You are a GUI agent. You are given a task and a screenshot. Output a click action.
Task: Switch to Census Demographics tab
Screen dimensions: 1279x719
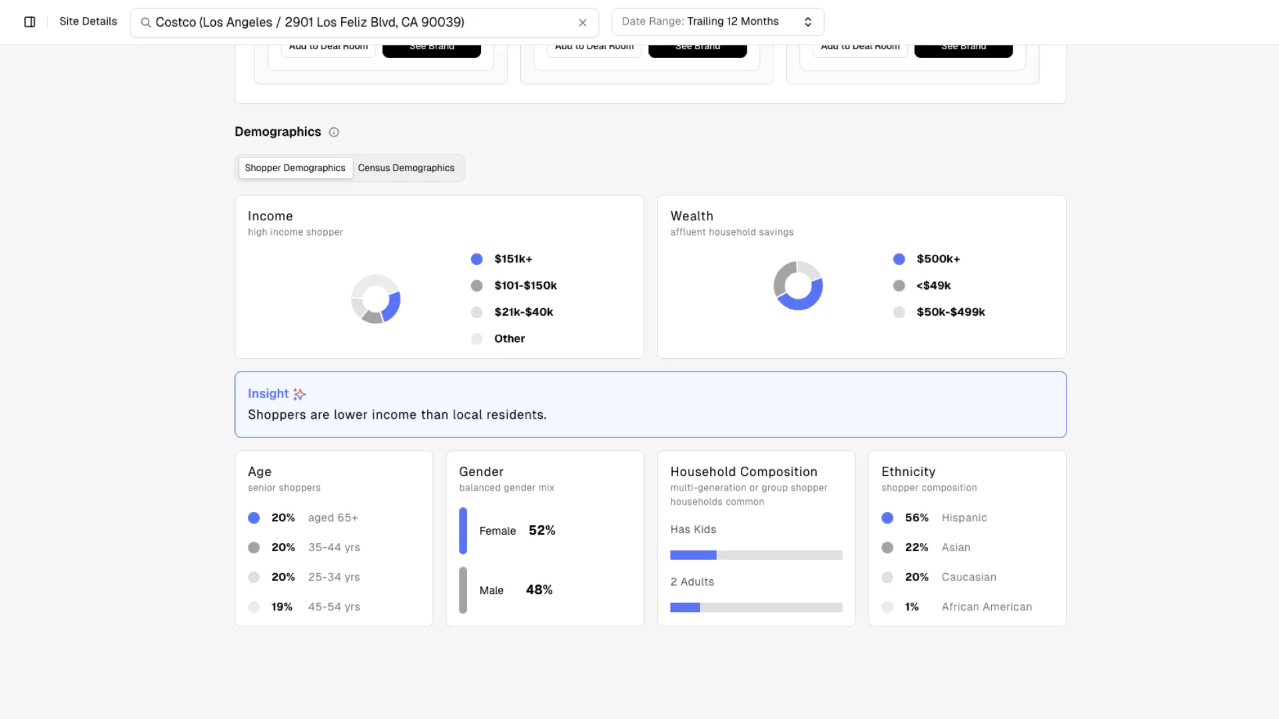point(406,168)
